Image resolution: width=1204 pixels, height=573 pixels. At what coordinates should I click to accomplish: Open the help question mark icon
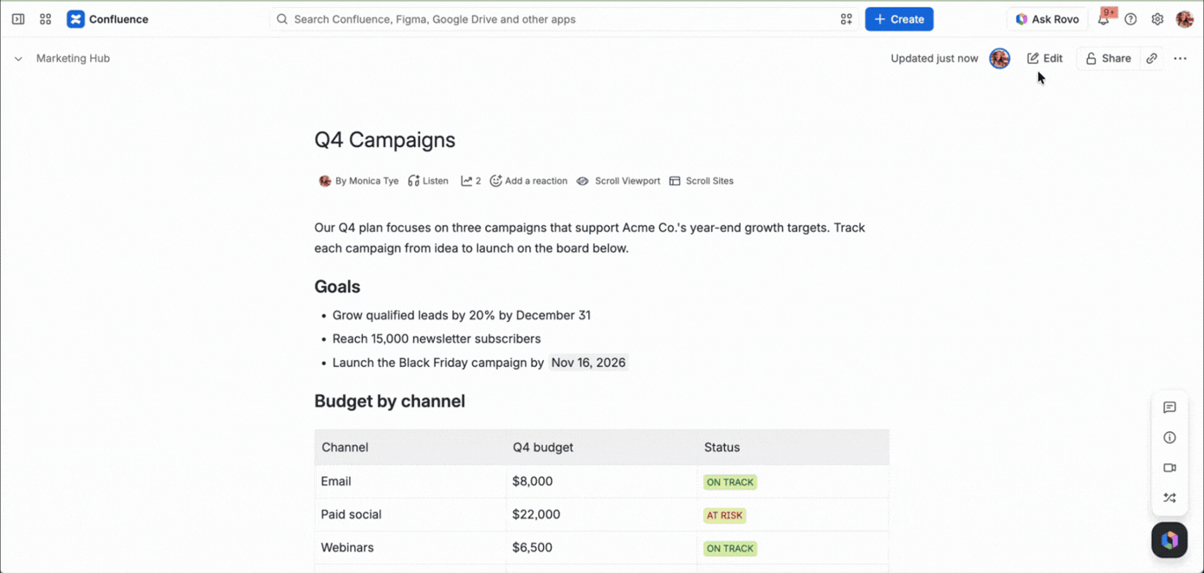pyautogui.click(x=1130, y=19)
